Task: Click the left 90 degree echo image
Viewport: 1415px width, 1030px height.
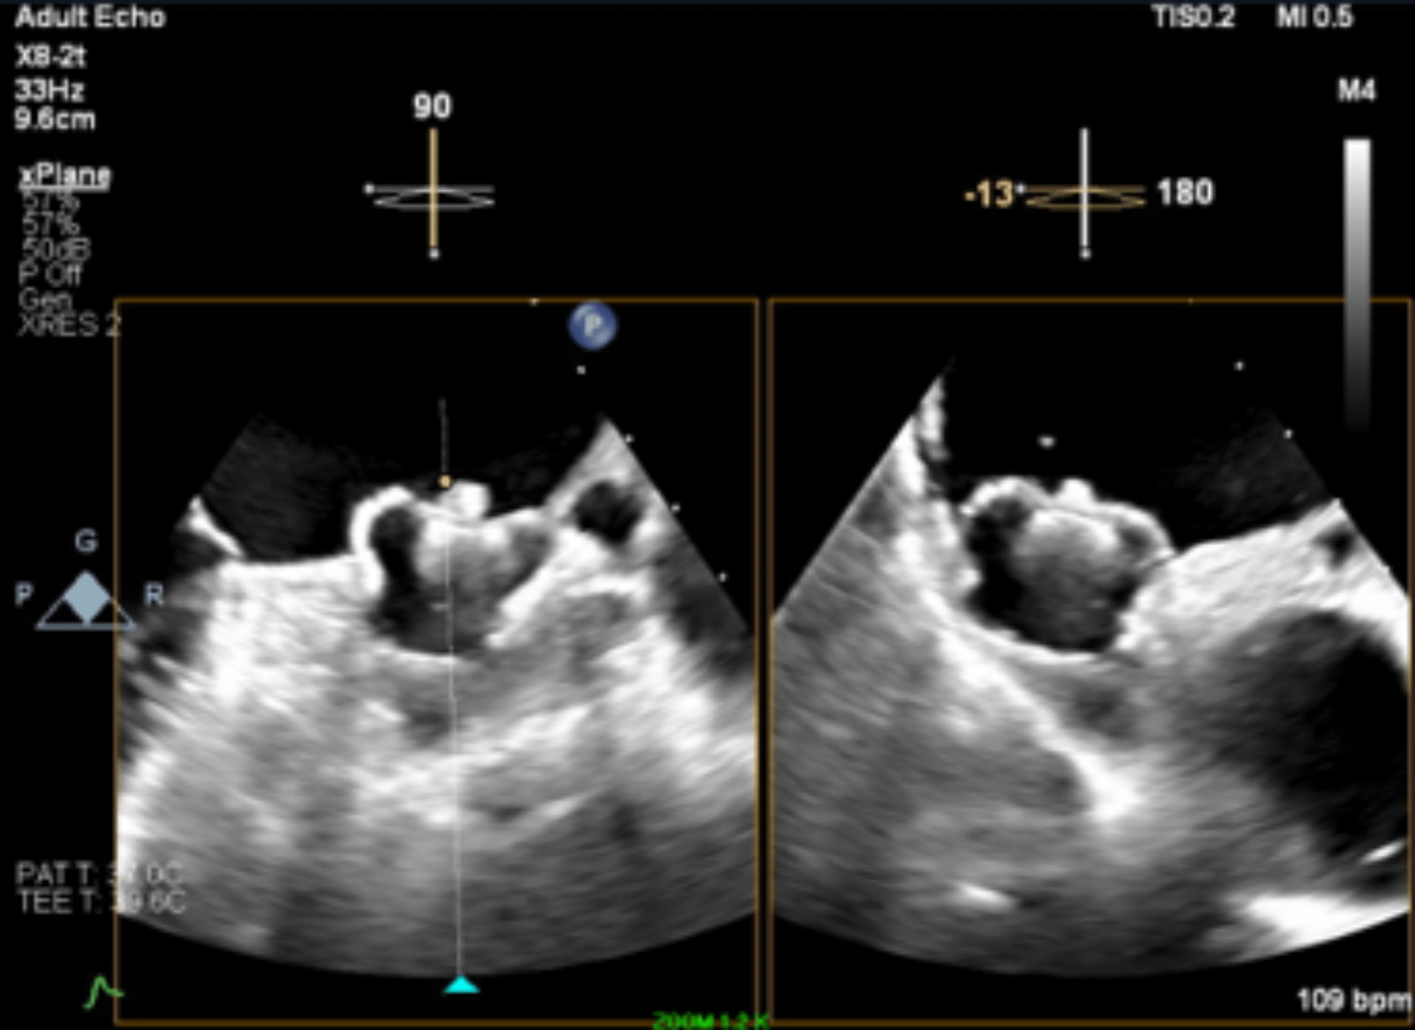Action: [x=437, y=661]
